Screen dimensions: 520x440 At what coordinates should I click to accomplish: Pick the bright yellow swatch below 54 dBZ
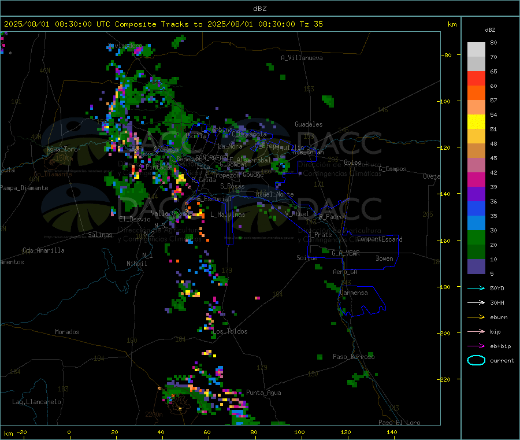click(476, 122)
